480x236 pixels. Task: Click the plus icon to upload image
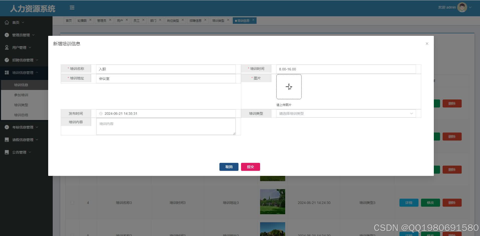pos(289,87)
